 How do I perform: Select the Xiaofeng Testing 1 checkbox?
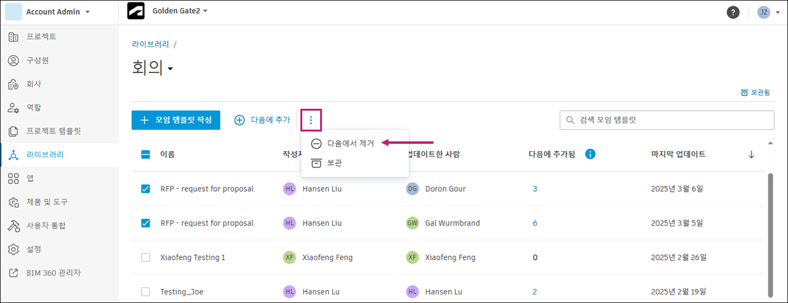click(x=146, y=258)
